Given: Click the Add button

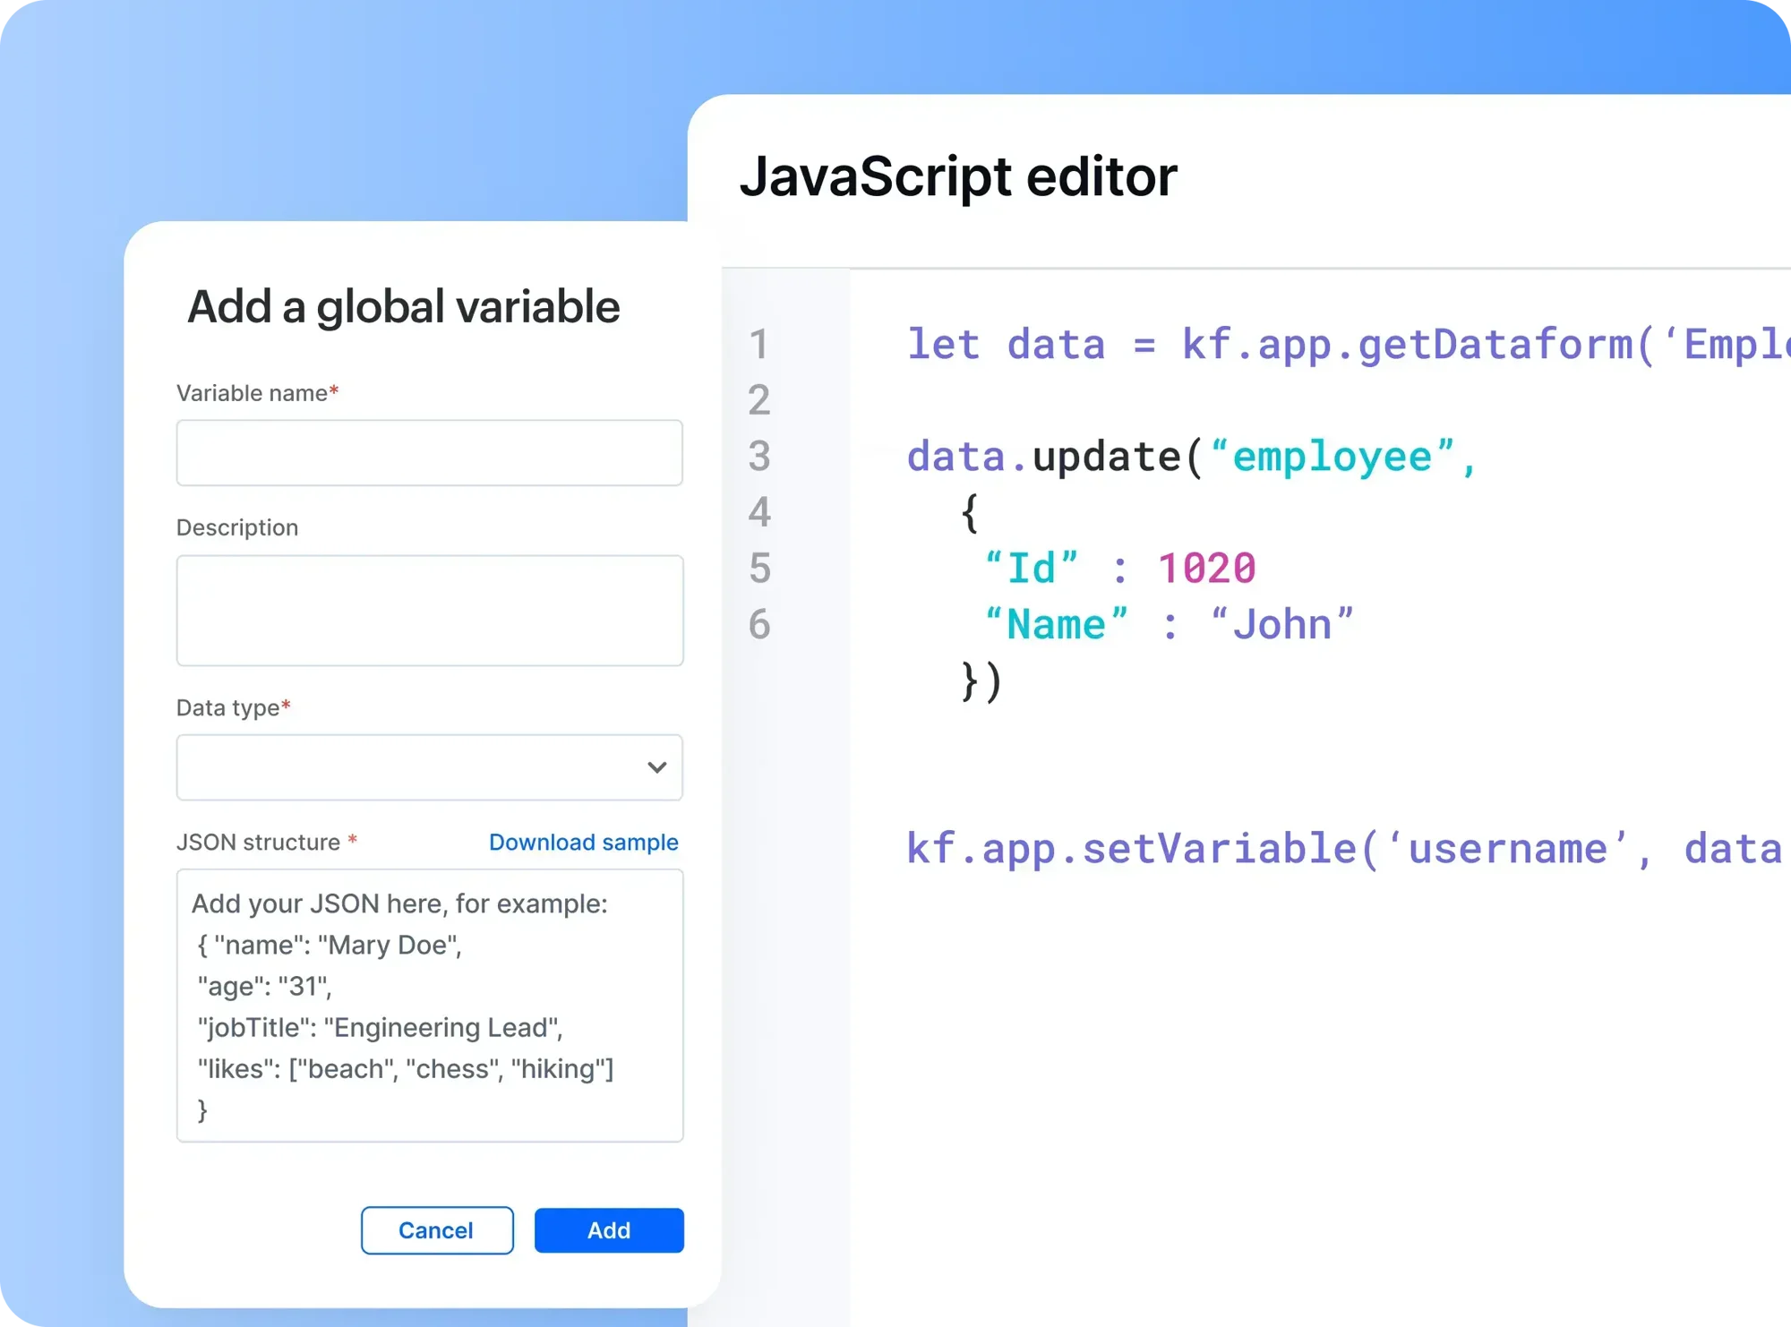Looking at the screenshot, I should tap(609, 1230).
